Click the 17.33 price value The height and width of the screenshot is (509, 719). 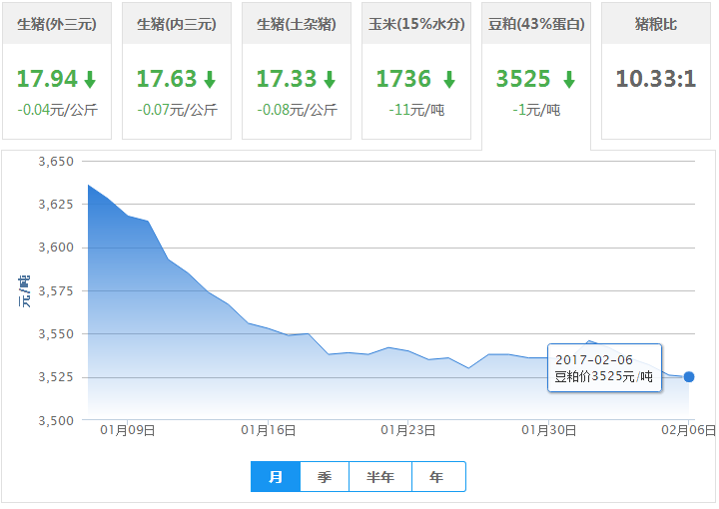click(287, 79)
